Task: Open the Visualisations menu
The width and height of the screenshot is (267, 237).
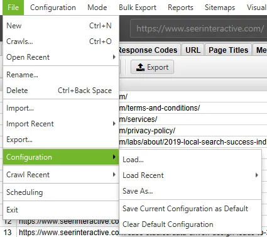Action: pyautogui.click(x=256, y=8)
